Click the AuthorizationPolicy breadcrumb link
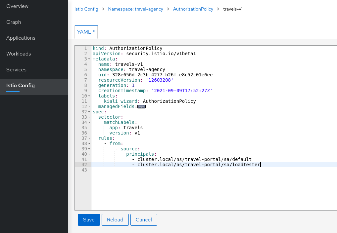The image size is (337, 233). (x=193, y=9)
